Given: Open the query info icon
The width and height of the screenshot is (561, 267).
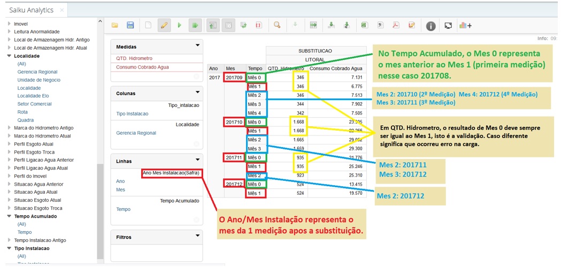Looking at the screenshot, I should 431,26.
